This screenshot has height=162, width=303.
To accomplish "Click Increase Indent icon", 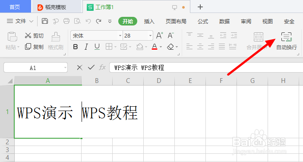I will (234, 35).
